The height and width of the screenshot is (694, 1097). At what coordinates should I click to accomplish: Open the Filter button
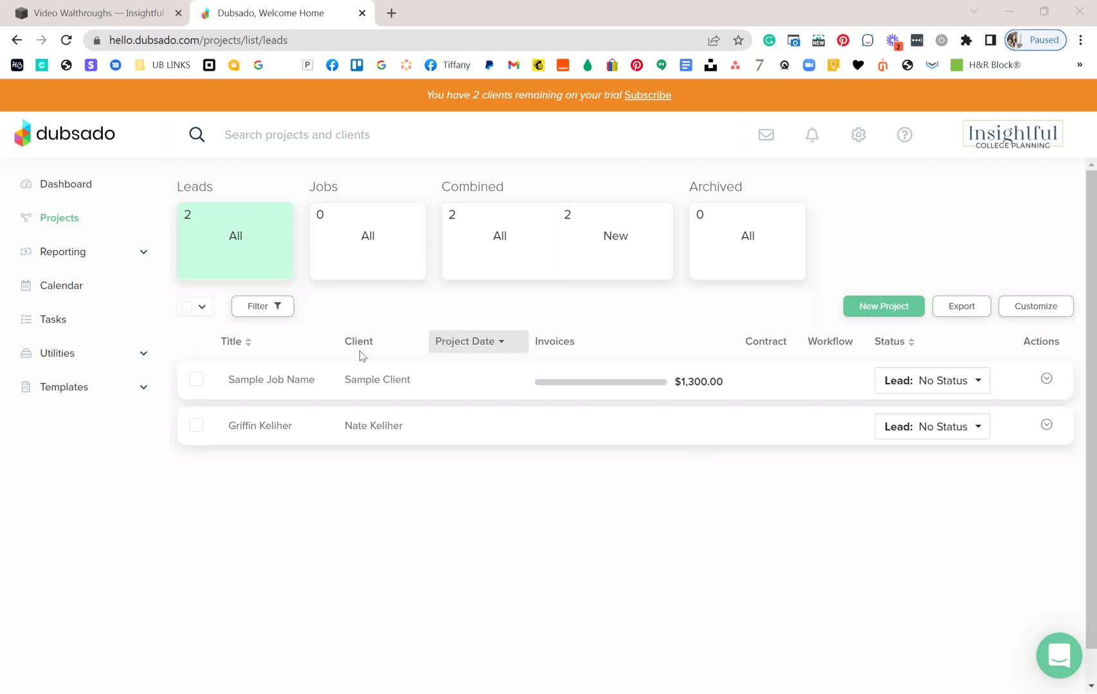263,306
